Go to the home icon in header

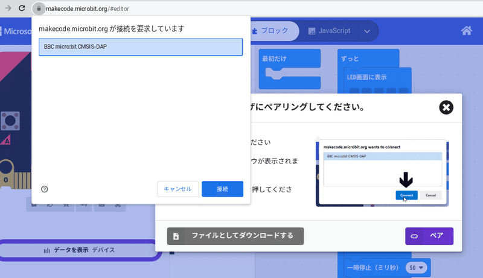tap(466, 31)
